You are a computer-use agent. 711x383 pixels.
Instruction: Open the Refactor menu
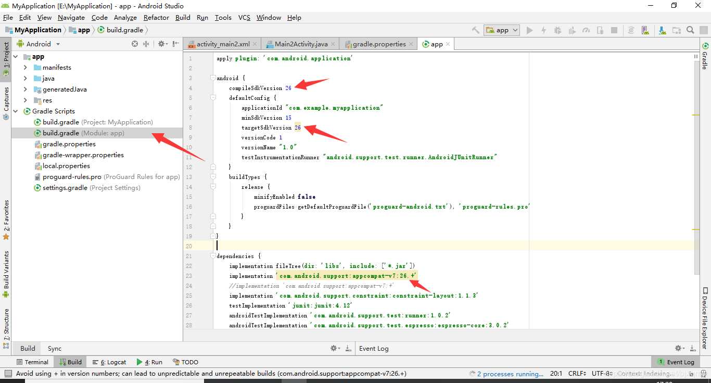click(156, 17)
